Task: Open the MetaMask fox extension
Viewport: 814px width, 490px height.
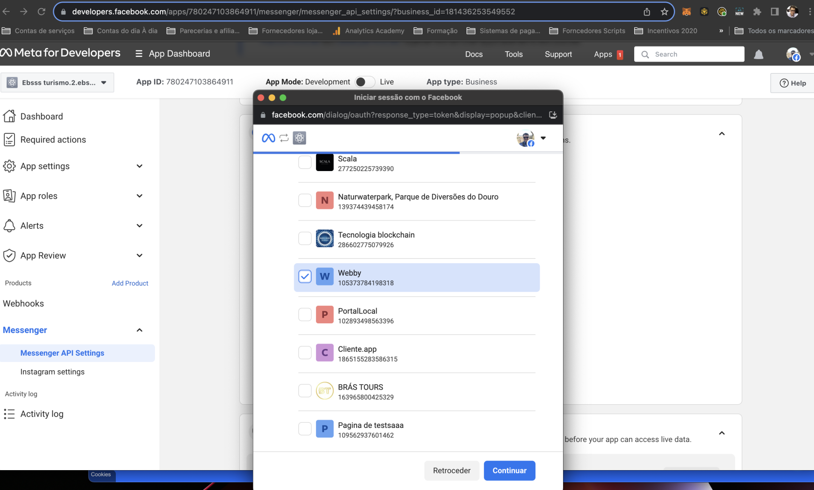Action: [x=687, y=12]
